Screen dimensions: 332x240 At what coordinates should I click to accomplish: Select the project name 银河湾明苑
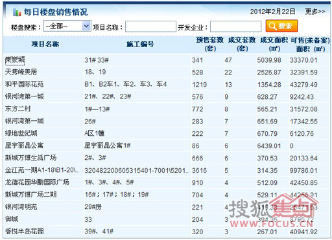pos(21,207)
